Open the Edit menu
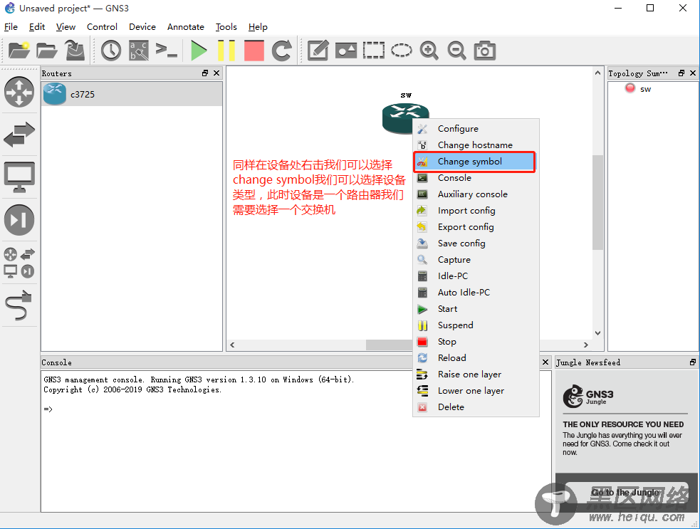700x529 pixels. click(x=36, y=27)
